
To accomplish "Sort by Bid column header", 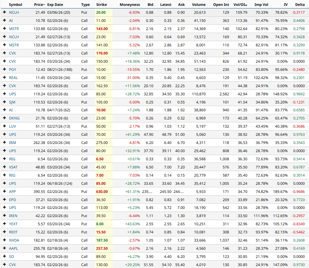I will 150,5.
